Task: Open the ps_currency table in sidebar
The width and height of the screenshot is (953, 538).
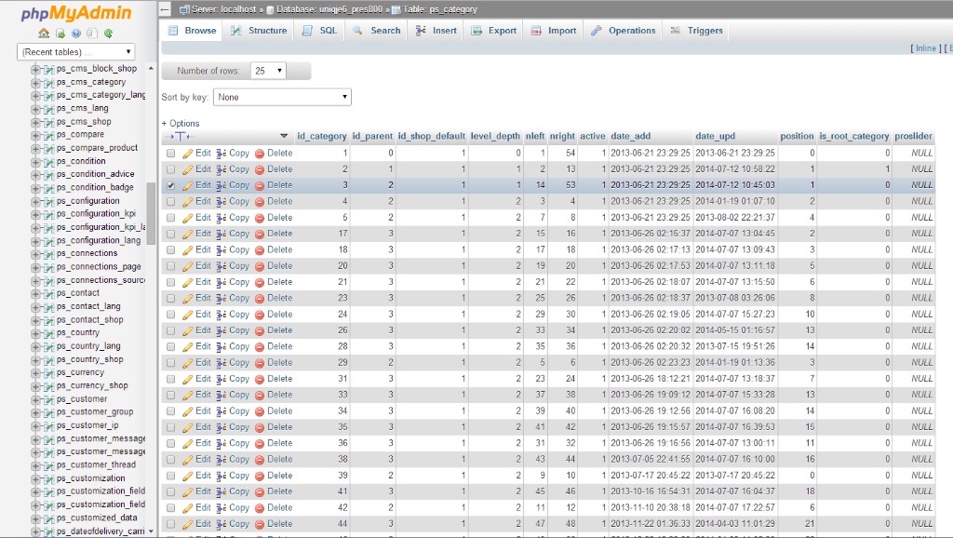Action: (80, 372)
